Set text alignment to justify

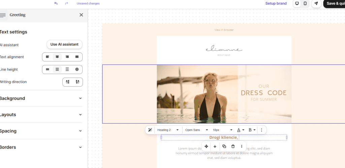(x=77, y=57)
